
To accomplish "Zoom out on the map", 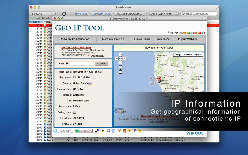I will [121, 72].
